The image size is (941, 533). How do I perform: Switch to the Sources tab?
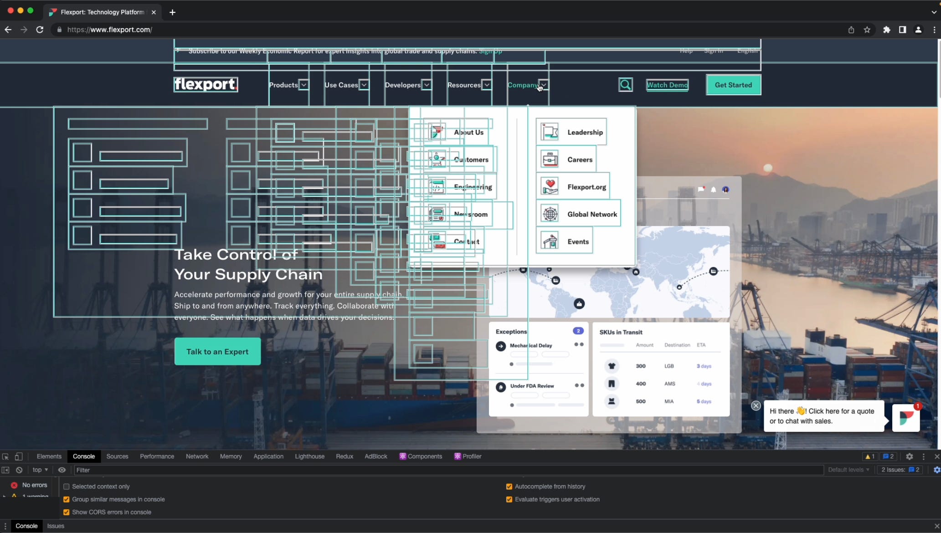[x=117, y=456]
